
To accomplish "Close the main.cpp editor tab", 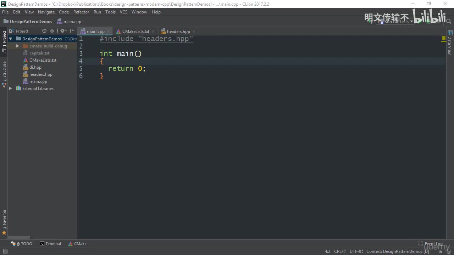I will [109, 32].
